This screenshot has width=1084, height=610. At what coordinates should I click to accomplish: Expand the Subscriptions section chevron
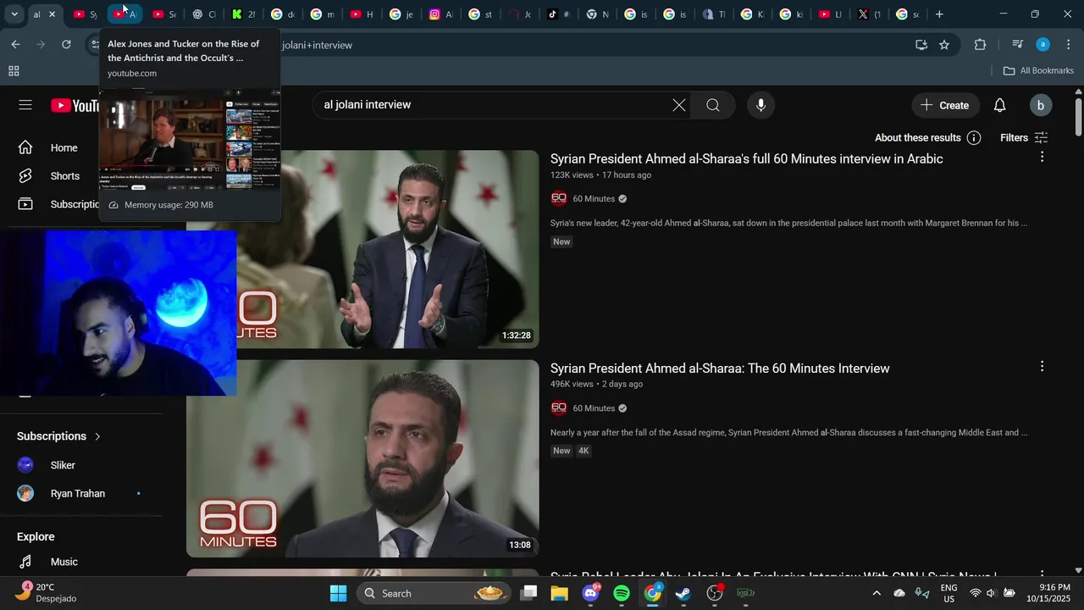pyautogui.click(x=97, y=436)
